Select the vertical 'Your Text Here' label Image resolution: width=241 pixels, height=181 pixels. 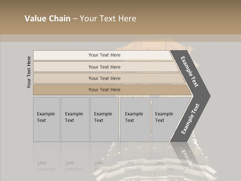[29, 72]
